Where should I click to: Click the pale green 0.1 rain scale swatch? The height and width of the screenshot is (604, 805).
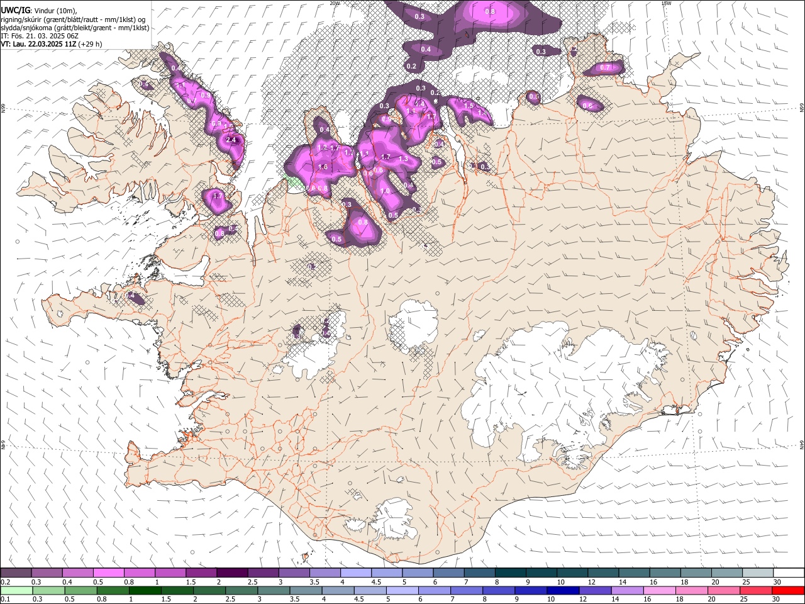pos(17,590)
